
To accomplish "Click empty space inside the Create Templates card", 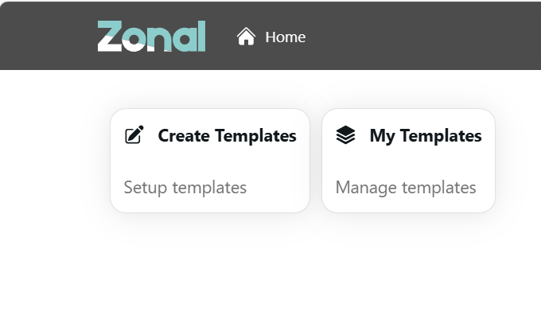I will [x=209, y=163].
